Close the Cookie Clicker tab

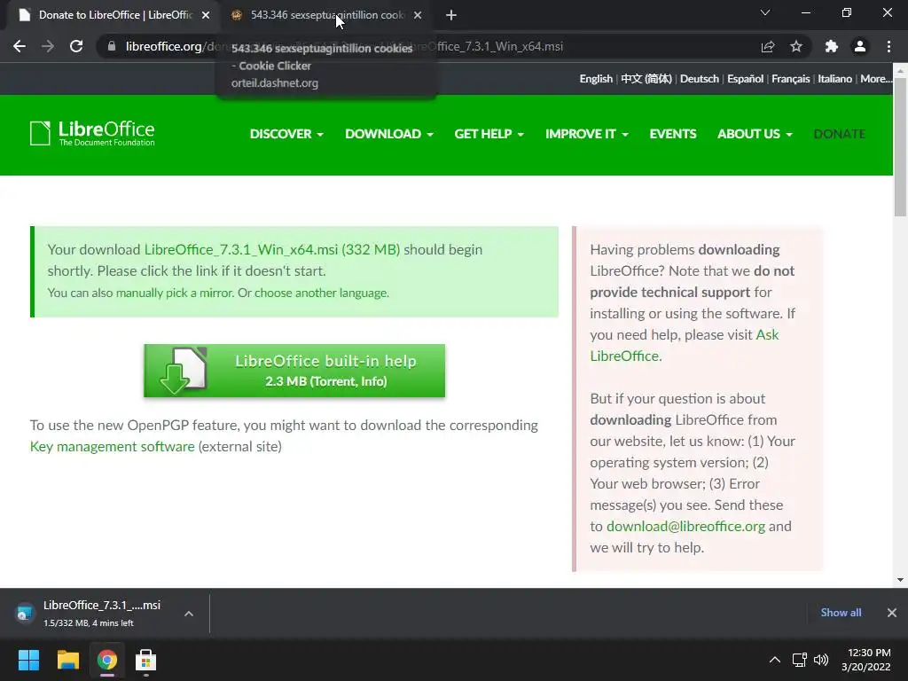click(x=418, y=15)
